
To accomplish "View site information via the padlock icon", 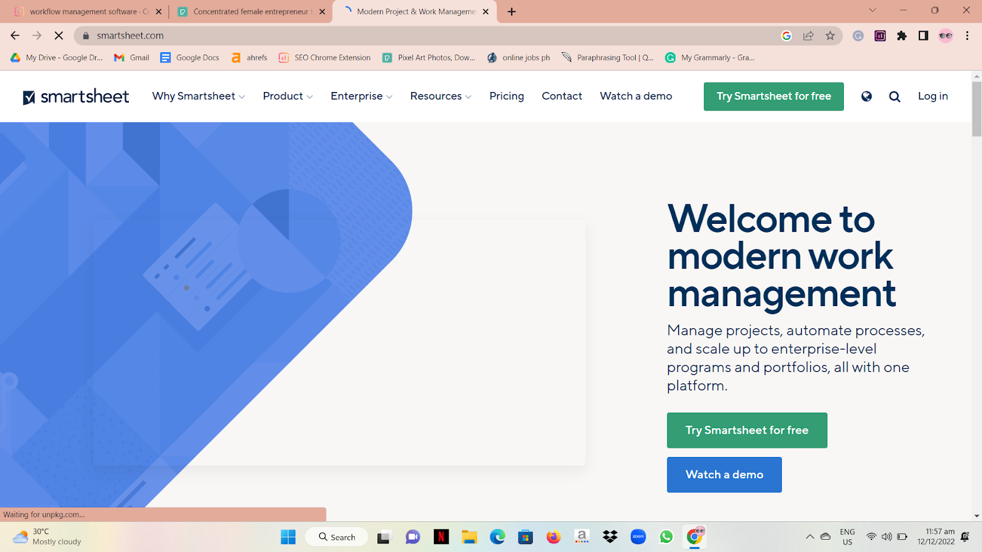I will [86, 36].
